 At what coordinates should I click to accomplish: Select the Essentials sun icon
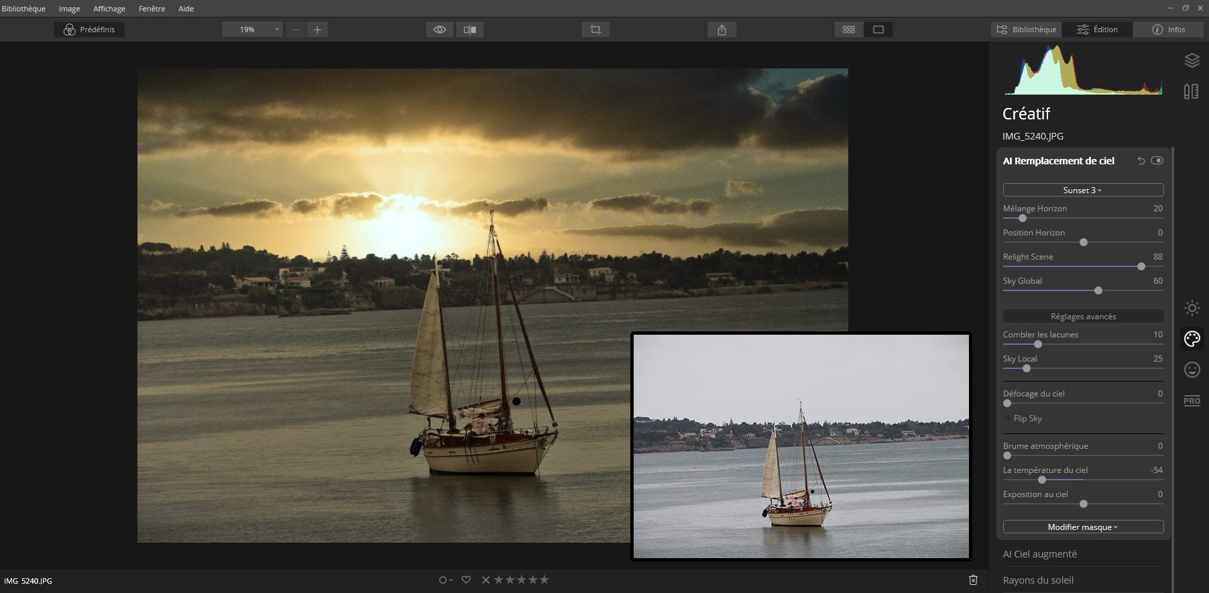point(1192,308)
